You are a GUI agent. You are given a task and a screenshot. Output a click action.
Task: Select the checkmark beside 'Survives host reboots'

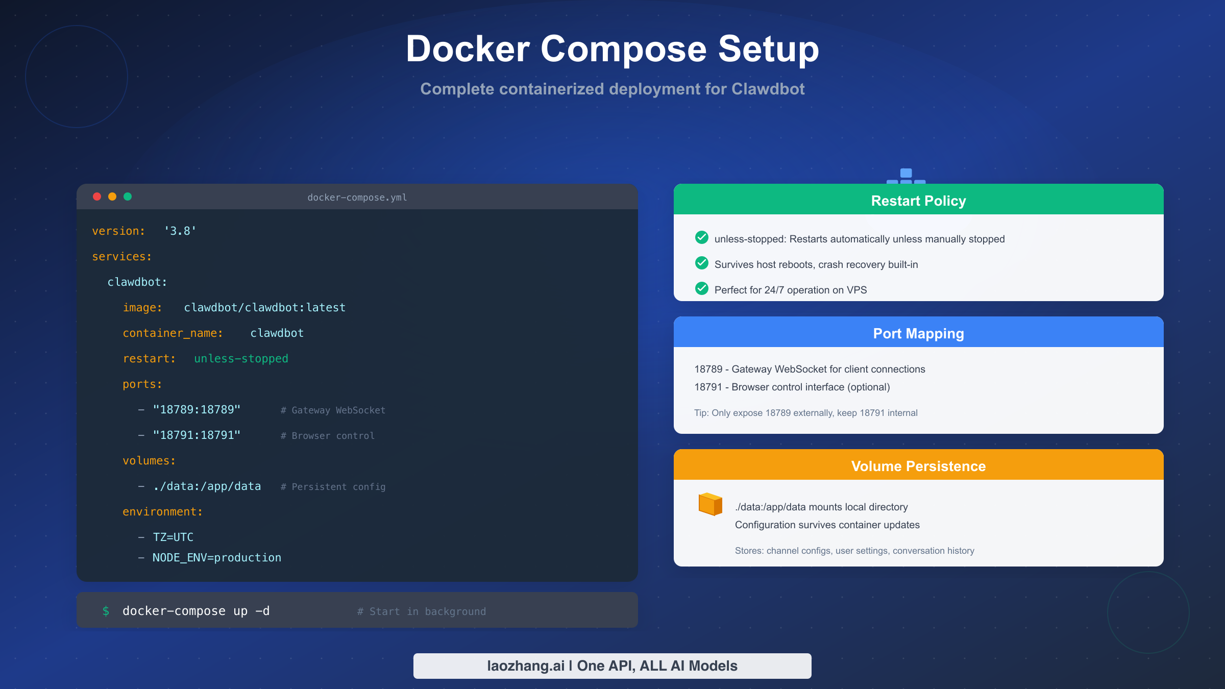pos(701,263)
